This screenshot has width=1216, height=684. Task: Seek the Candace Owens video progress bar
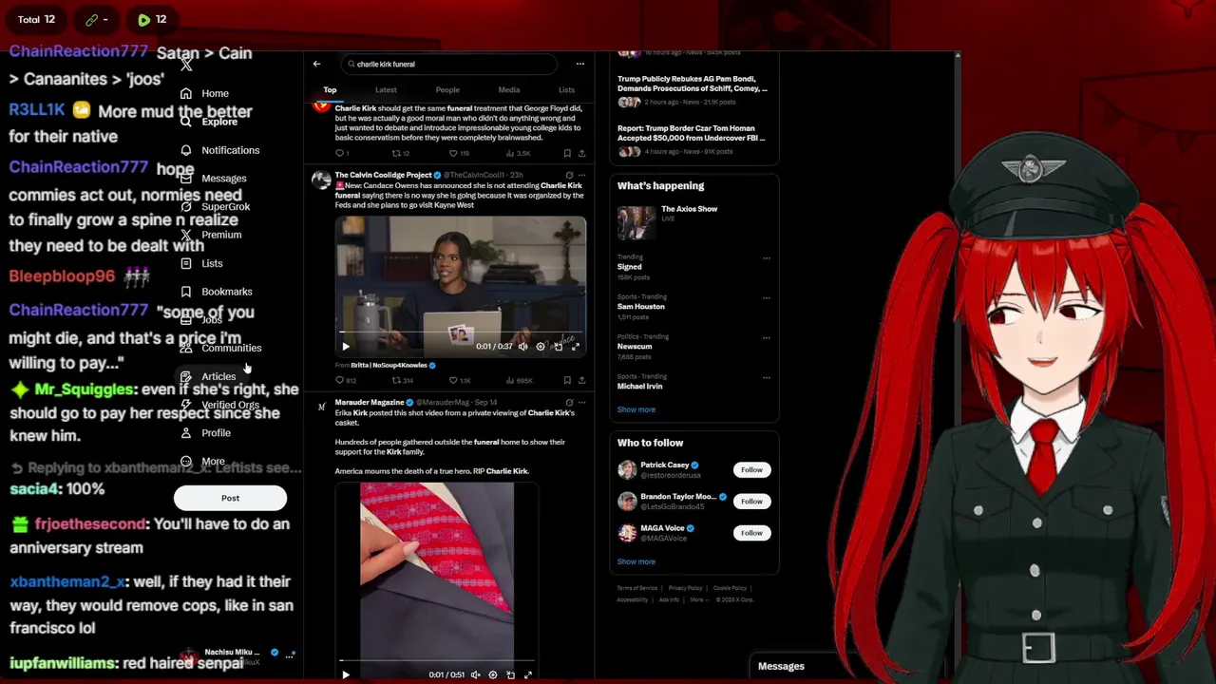461,333
